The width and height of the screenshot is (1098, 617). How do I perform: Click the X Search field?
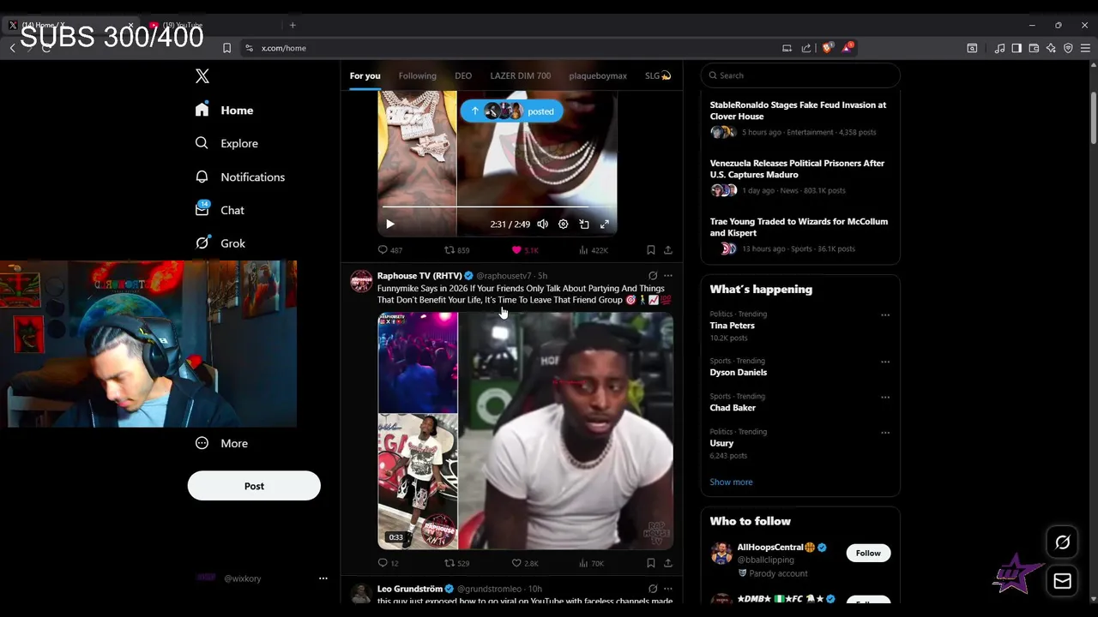tap(800, 75)
